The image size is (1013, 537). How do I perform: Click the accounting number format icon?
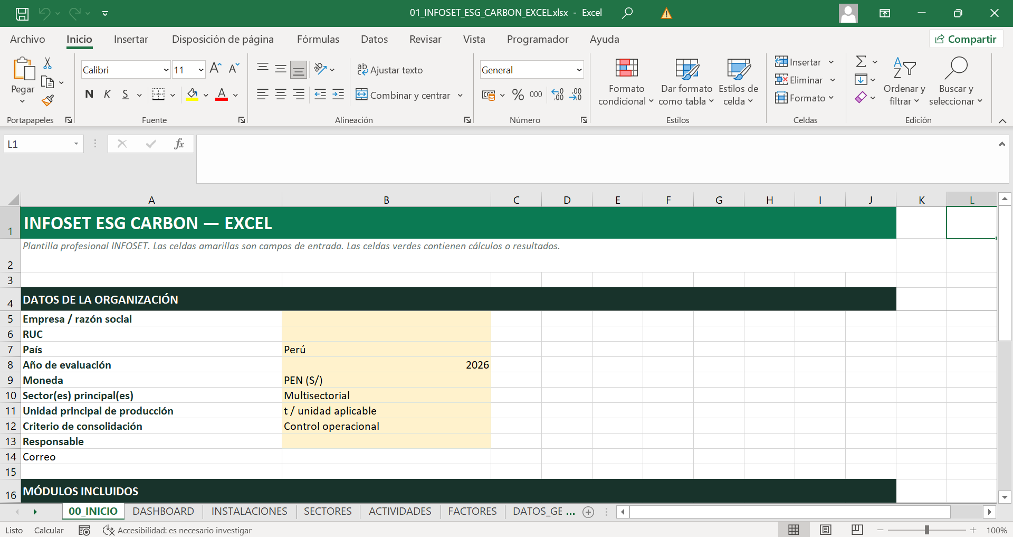(x=489, y=95)
